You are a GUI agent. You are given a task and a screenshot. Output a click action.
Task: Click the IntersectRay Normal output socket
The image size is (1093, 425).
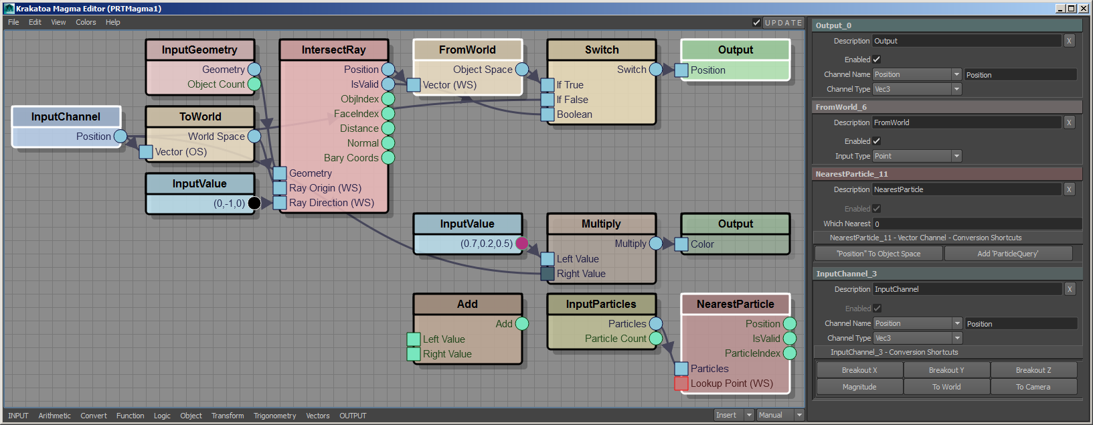click(388, 143)
